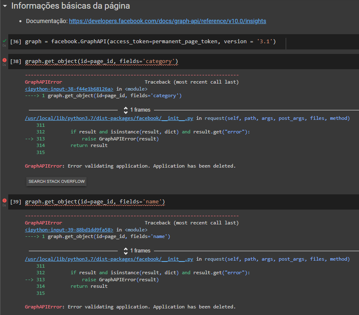Run cell via the [39] execution count
Viewport: 359px width, 315px height.
point(16,202)
